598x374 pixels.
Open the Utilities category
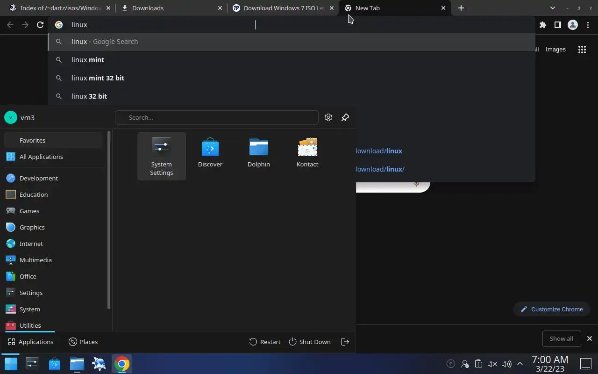(53, 325)
